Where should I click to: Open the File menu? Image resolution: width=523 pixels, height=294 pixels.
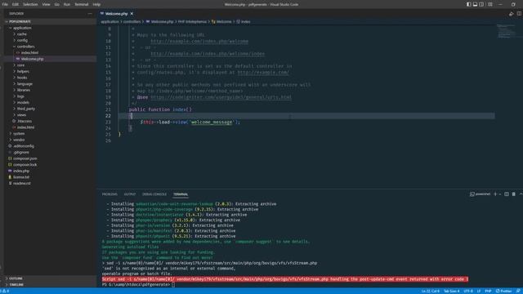pos(5,4)
